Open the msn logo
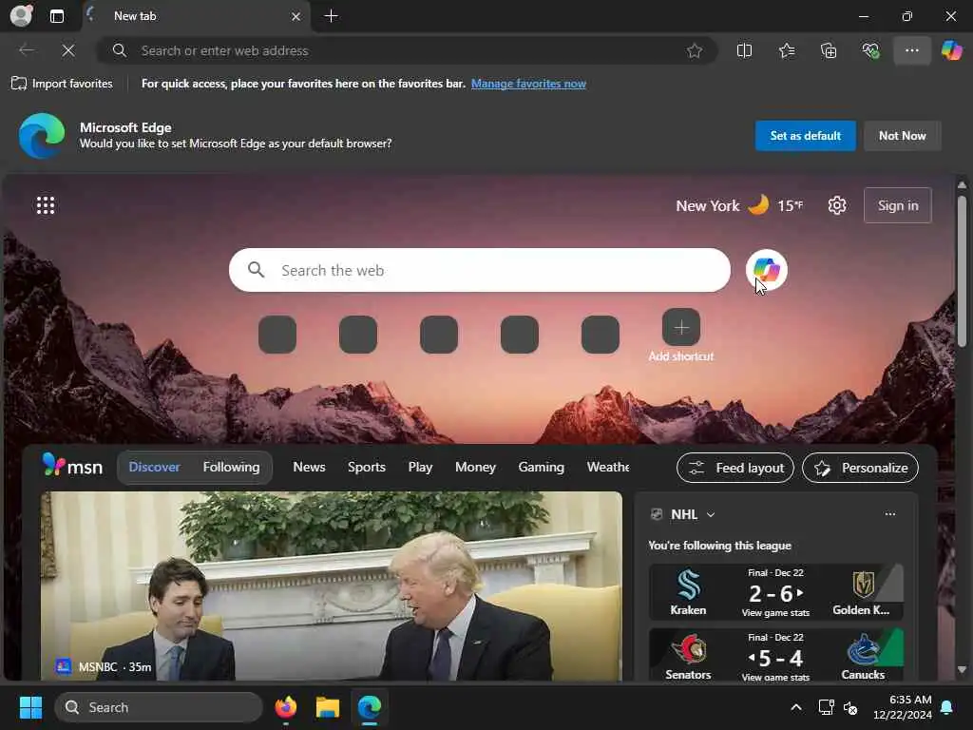 pyautogui.click(x=72, y=466)
